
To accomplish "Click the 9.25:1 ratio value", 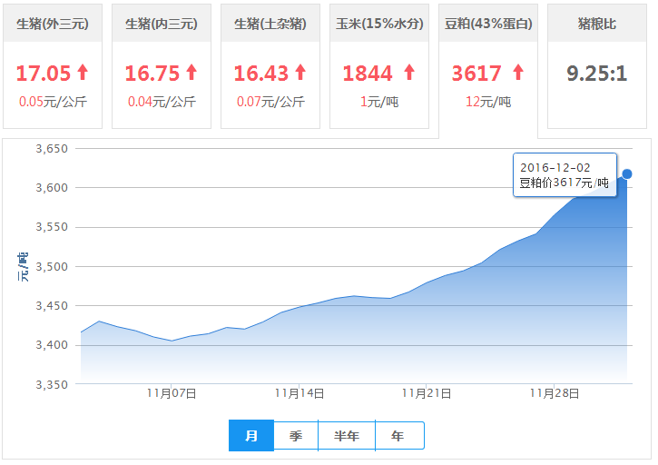I will coord(596,74).
